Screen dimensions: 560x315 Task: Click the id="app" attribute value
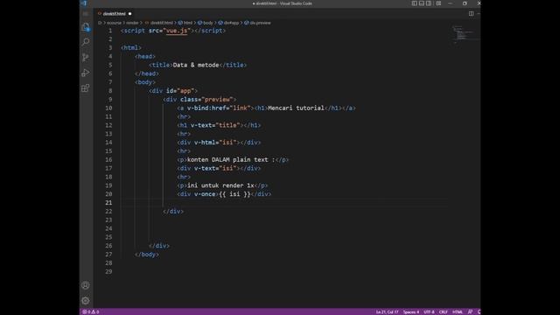(185, 91)
